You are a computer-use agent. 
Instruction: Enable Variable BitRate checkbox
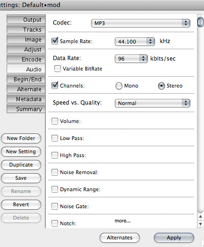pos(58,69)
